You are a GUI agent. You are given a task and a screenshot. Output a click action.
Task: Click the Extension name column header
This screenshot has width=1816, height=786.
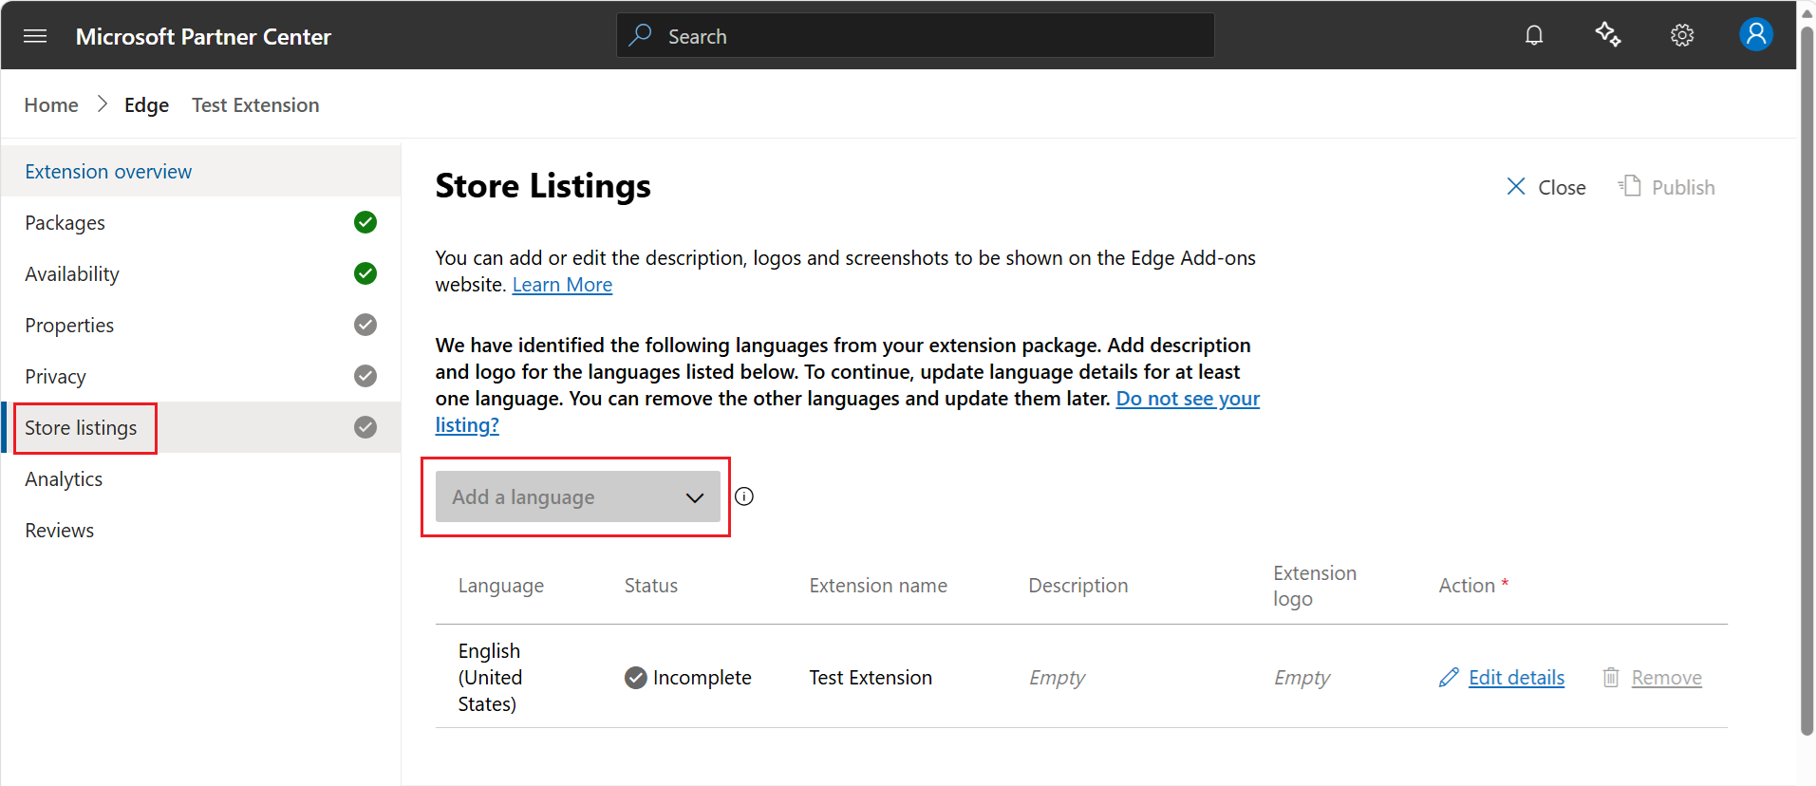(878, 586)
